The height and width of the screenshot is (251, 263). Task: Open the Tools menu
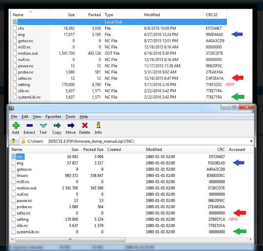pos(70,117)
